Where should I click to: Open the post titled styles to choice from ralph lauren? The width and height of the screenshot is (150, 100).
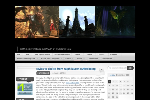point(66,69)
